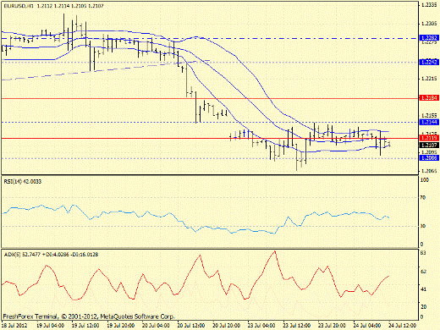Click the 1.2335 price axis label
The image size is (440, 330).
429,5
